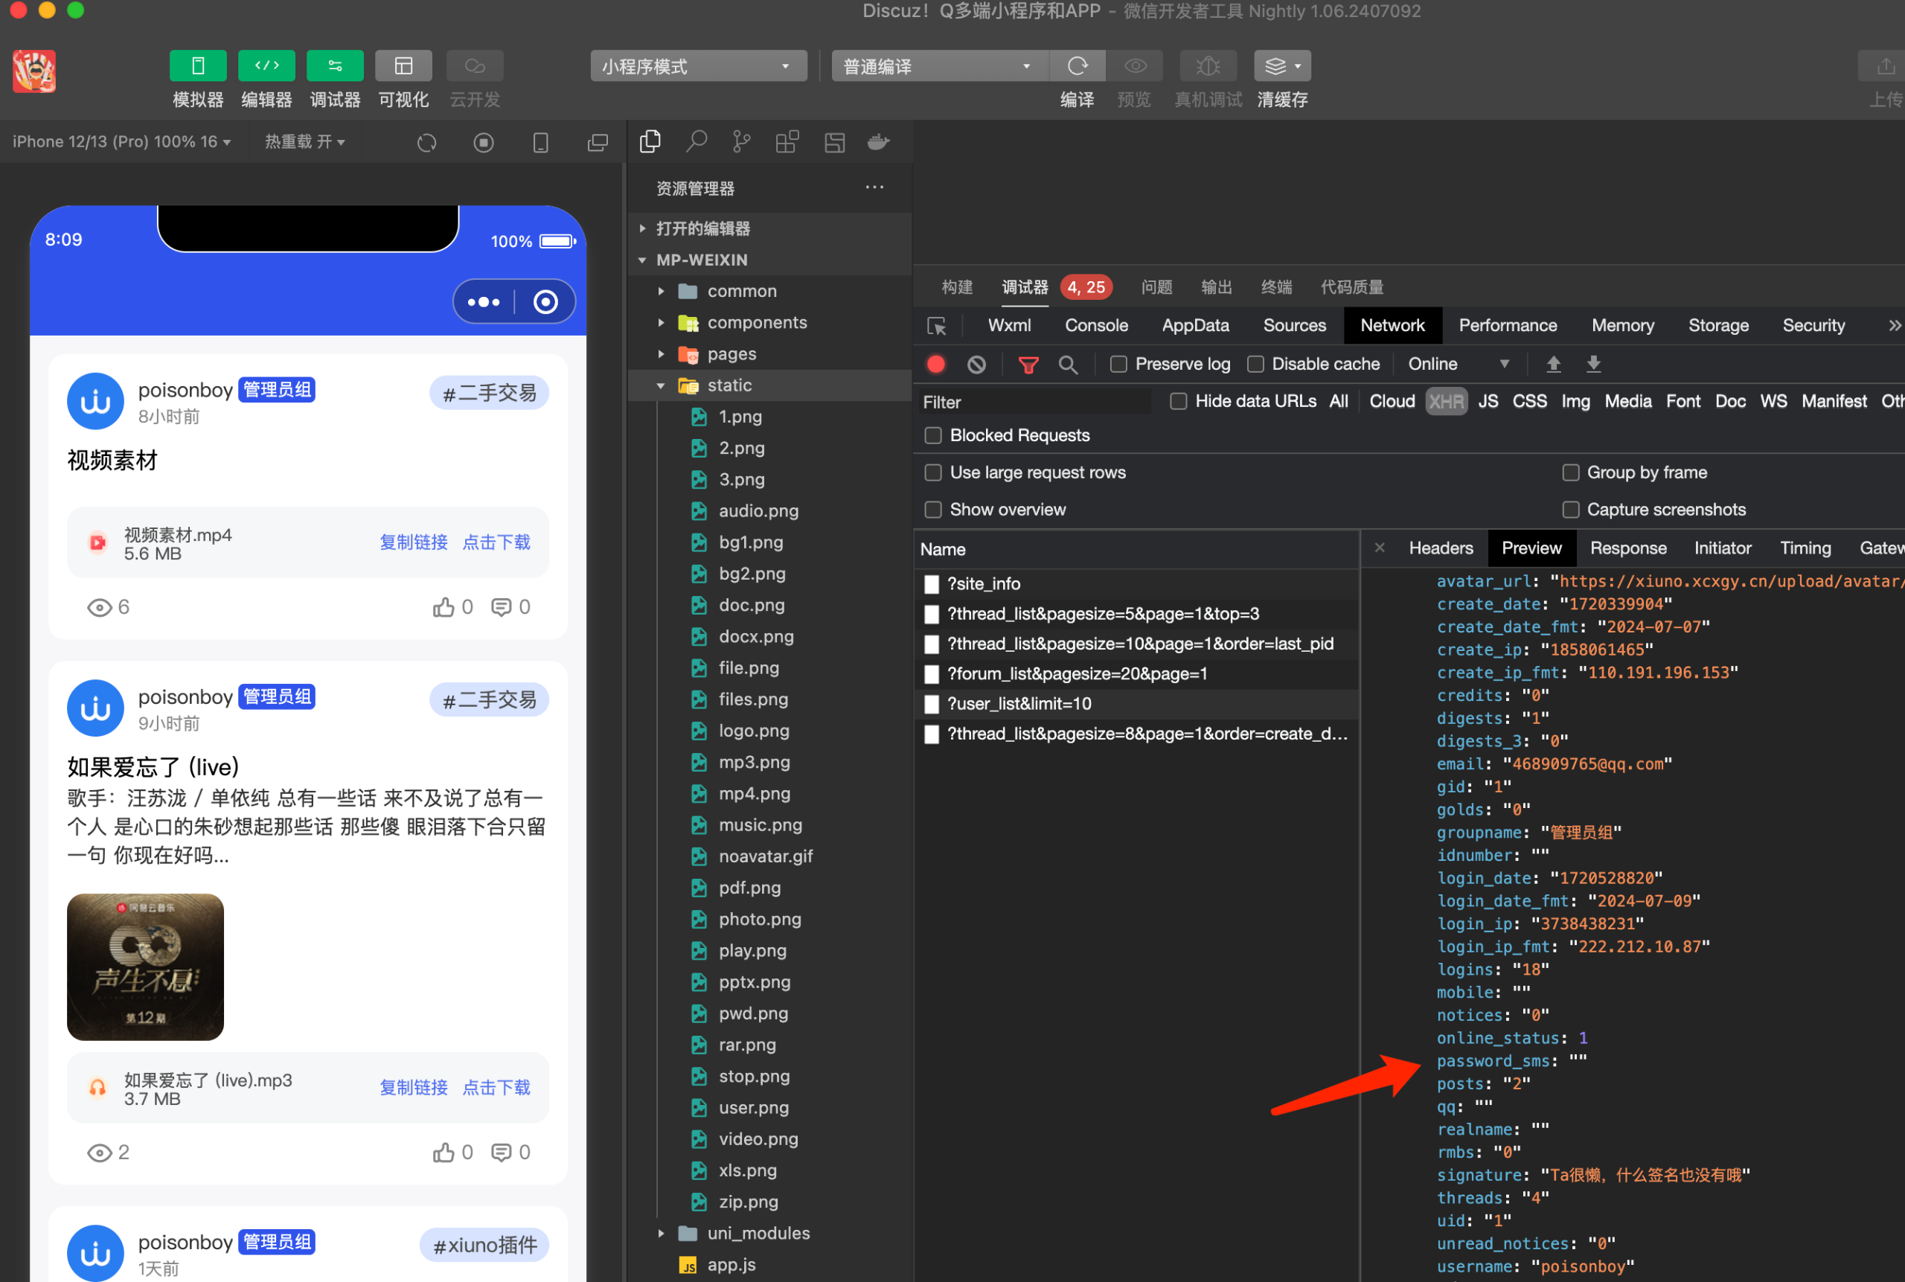Click the phone device icon in simulator bar
This screenshot has width=1905, height=1282.
(x=540, y=143)
